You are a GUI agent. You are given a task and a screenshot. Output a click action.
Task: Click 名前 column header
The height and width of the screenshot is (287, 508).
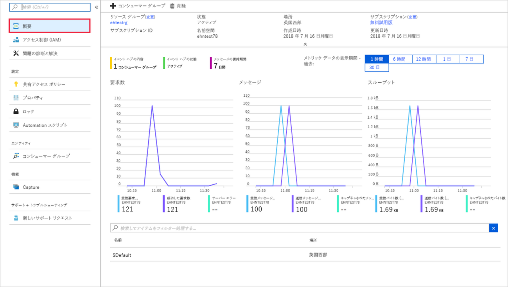click(x=118, y=240)
